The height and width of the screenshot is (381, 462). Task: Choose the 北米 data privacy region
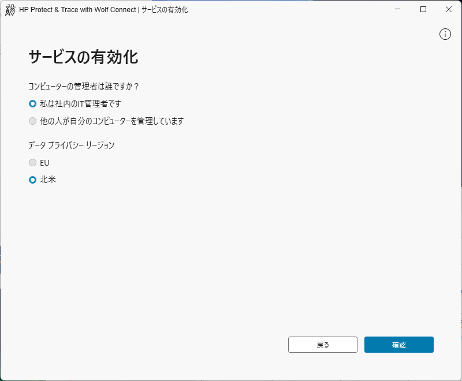click(33, 180)
